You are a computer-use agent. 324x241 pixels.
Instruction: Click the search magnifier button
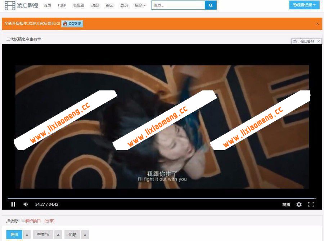pos(211,5)
